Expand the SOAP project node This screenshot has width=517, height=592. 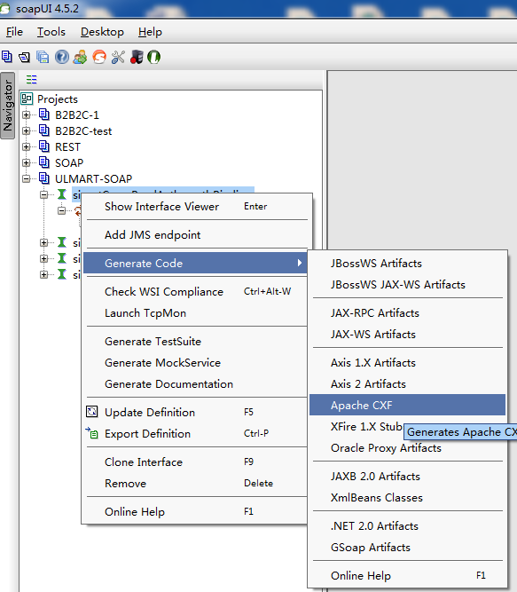click(26, 163)
